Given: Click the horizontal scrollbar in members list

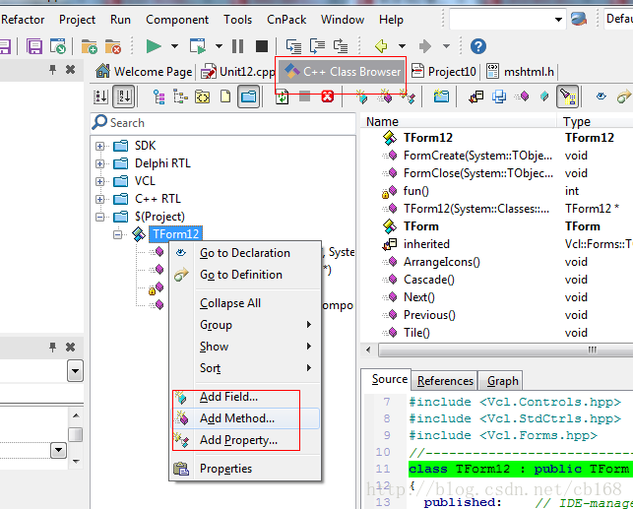Looking at the screenshot, I should pyautogui.click(x=505, y=350).
